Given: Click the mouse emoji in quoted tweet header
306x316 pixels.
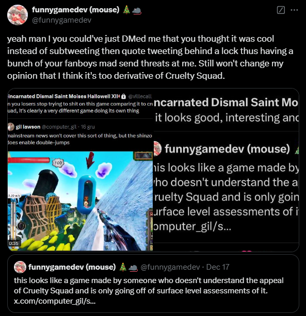Looking at the screenshot, I should [x=133, y=267].
